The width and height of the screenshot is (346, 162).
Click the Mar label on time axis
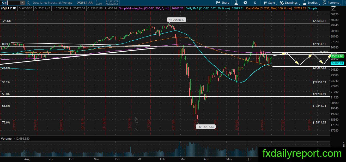pyautogui.click(x=183, y=159)
